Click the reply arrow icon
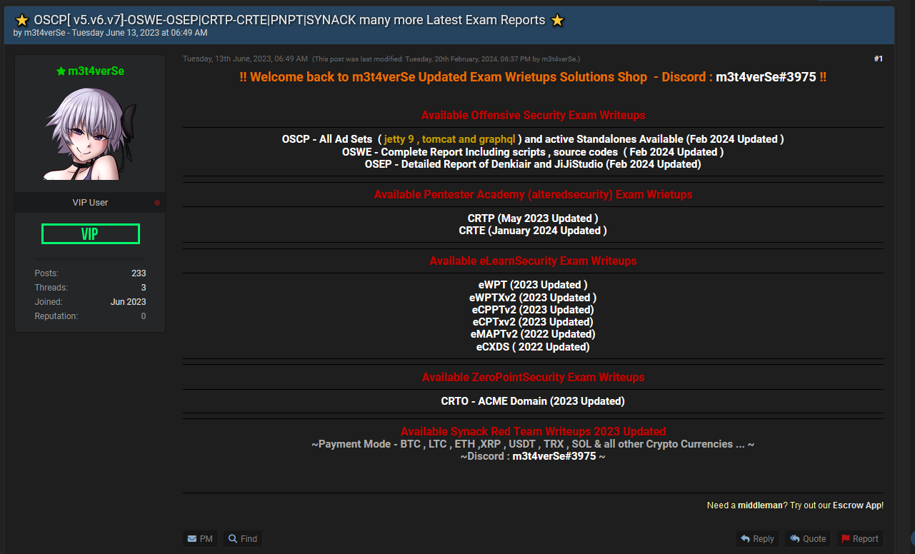915x554 pixels. [x=746, y=539]
